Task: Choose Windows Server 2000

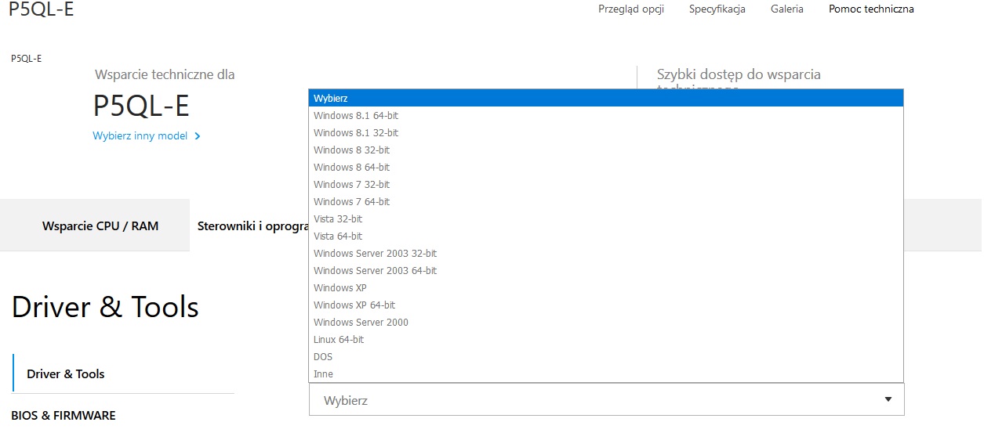Action: tap(606, 322)
